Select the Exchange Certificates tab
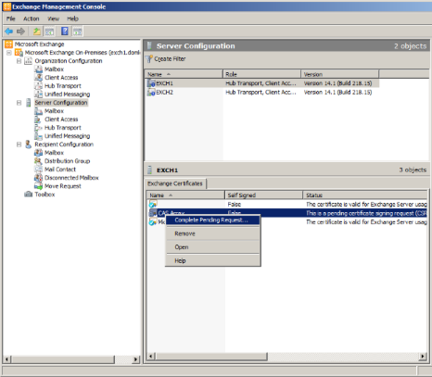This screenshot has width=432, height=377. (175, 183)
